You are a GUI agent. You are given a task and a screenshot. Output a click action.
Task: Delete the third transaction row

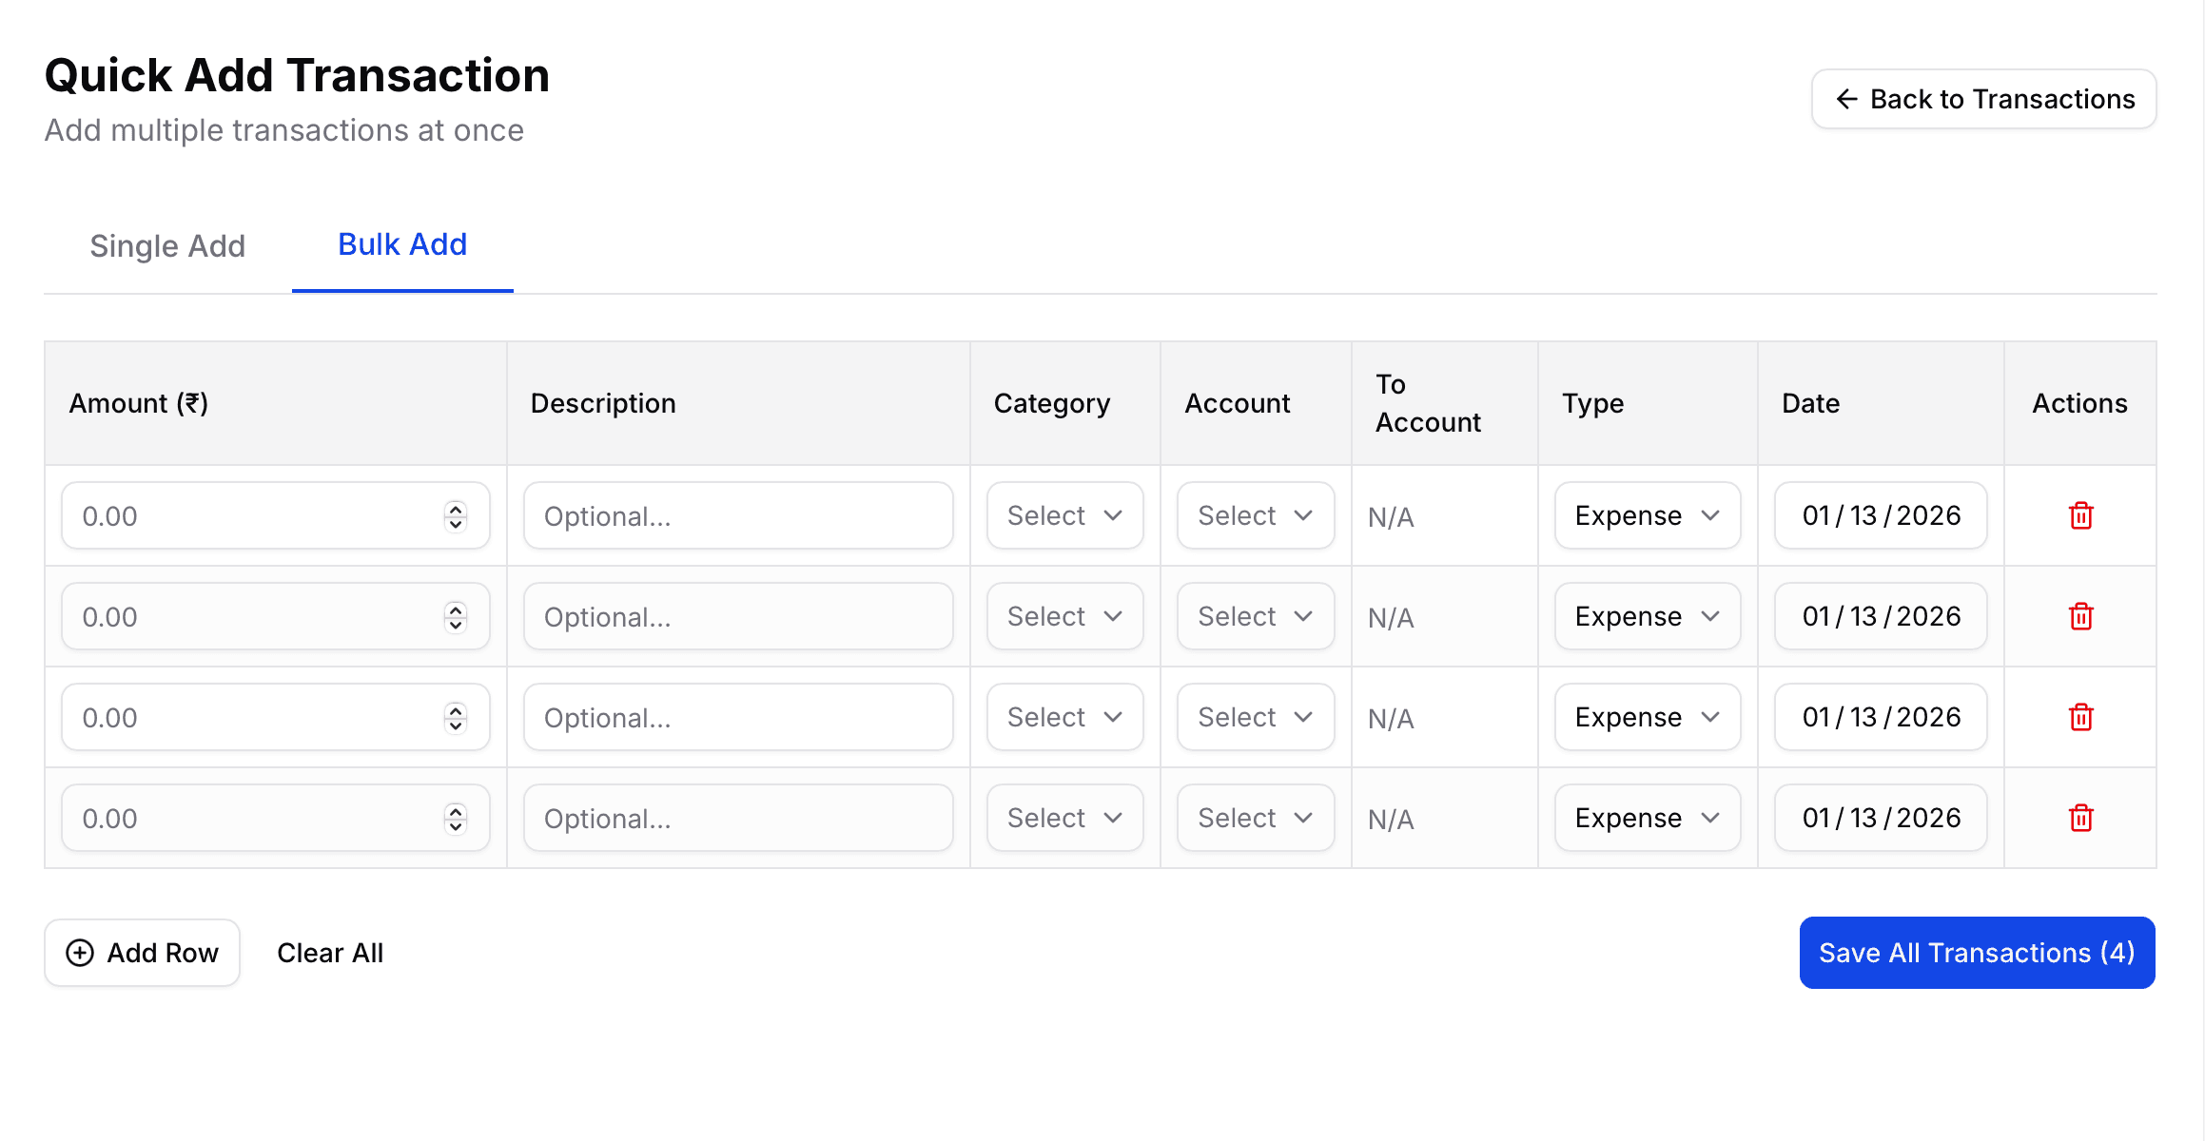click(x=2080, y=718)
